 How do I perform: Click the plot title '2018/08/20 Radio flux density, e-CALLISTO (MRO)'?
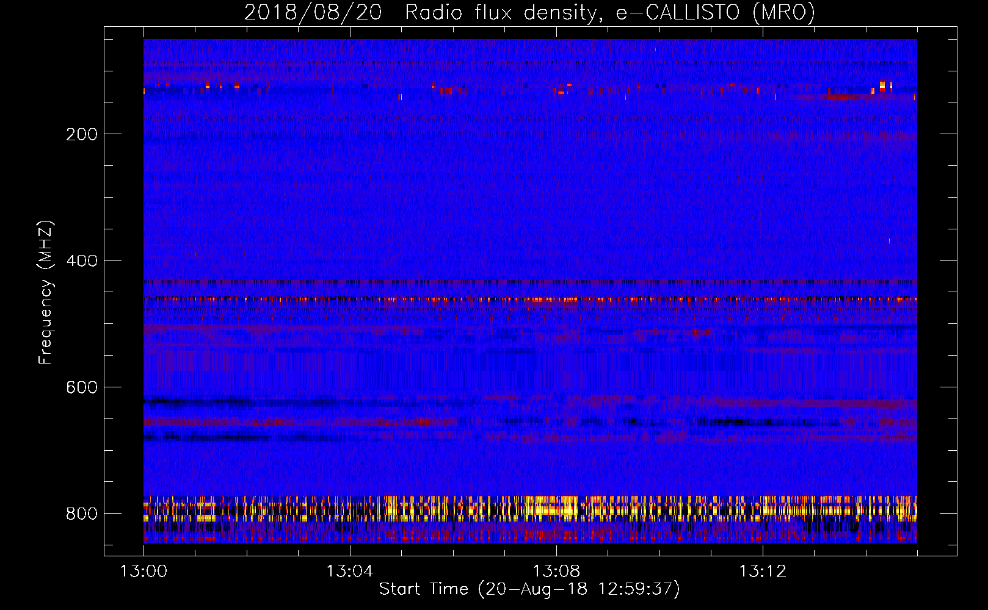(x=529, y=12)
